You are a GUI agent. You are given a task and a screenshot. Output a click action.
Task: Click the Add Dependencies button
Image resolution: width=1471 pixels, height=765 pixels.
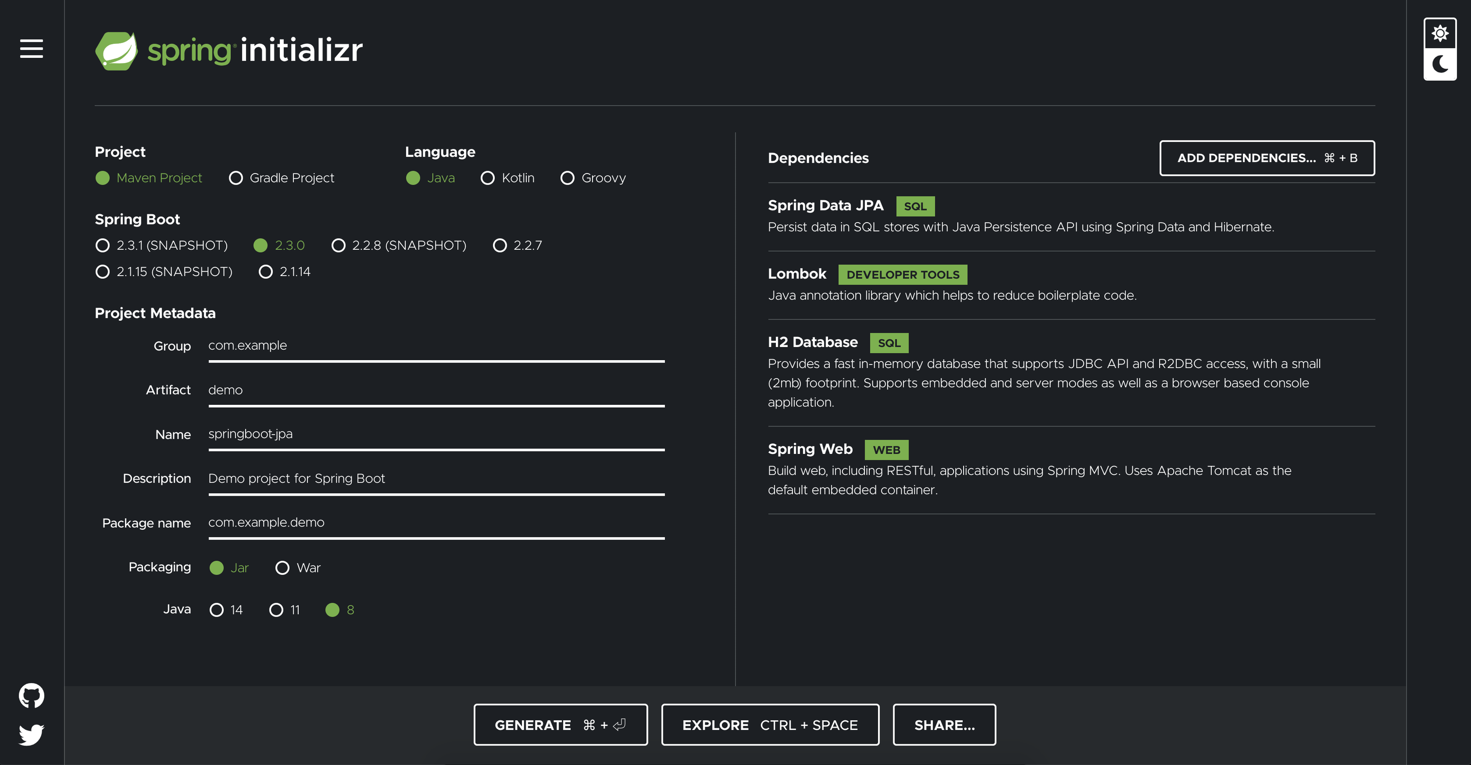click(1267, 158)
